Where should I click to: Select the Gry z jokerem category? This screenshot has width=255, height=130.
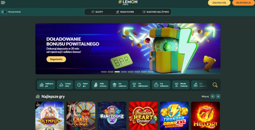click(x=119, y=85)
